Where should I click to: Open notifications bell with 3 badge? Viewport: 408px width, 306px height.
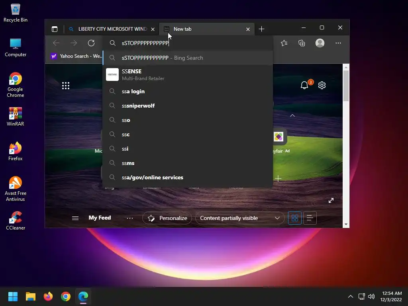(x=305, y=85)
